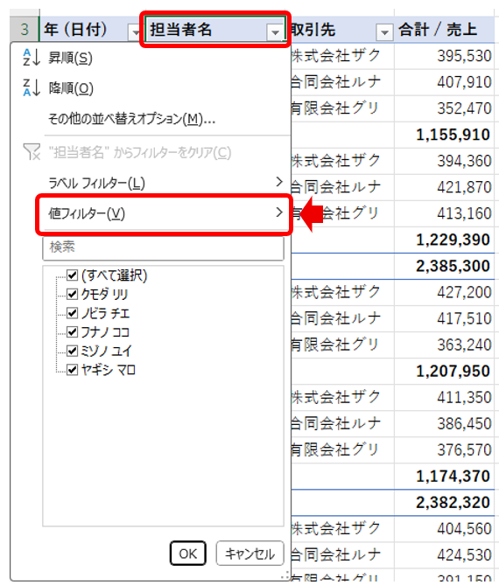
Task: Uncheck the ミゾノ ユイ checkbox
Action: pyautogui.click(x=72, y=351)
